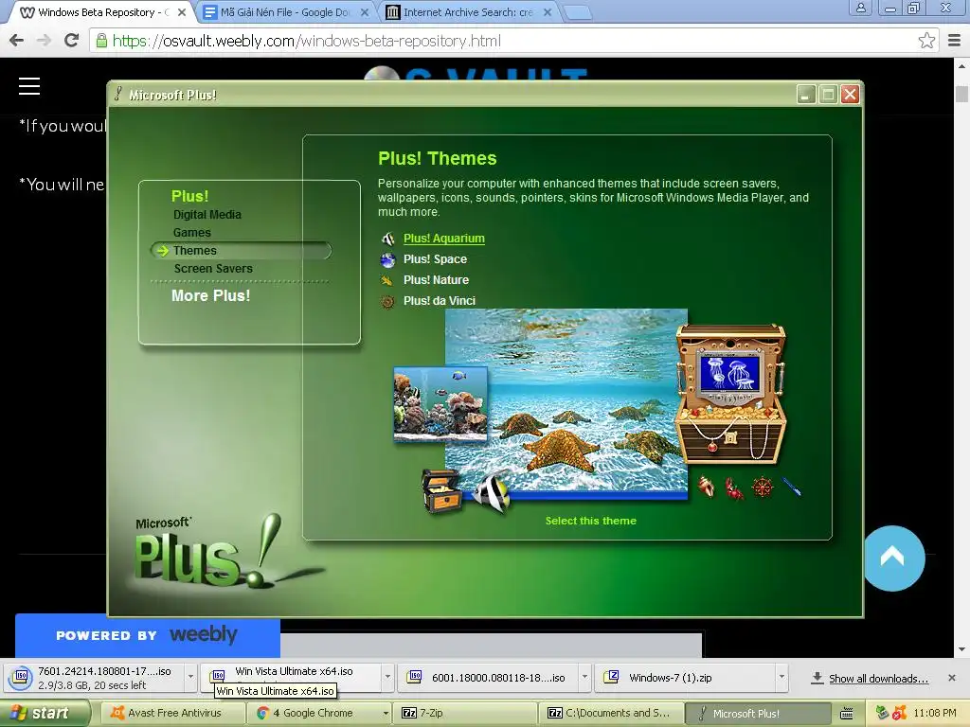Open the Plus! Aquarium theme link

pyautogui.click(x=443, y=238)
